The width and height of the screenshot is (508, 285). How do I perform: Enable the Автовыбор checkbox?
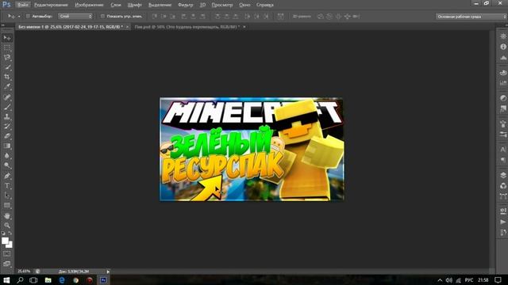(x=28, y=16)
